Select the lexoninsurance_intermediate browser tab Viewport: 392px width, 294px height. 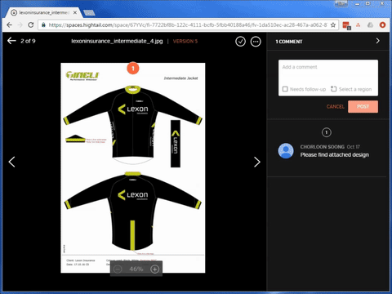(44, 12)
